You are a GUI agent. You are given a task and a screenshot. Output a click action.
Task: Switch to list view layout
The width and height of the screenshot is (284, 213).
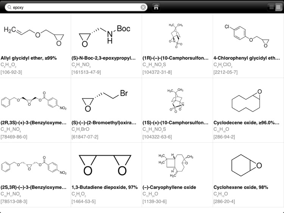[272, 7]
